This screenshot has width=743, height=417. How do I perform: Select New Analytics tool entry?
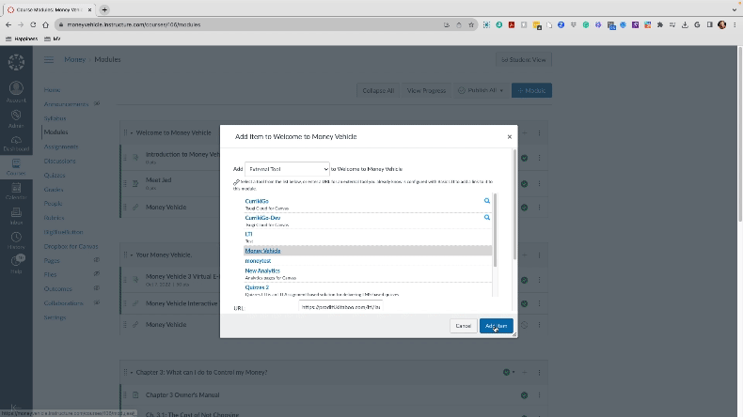tap(262, 270)
